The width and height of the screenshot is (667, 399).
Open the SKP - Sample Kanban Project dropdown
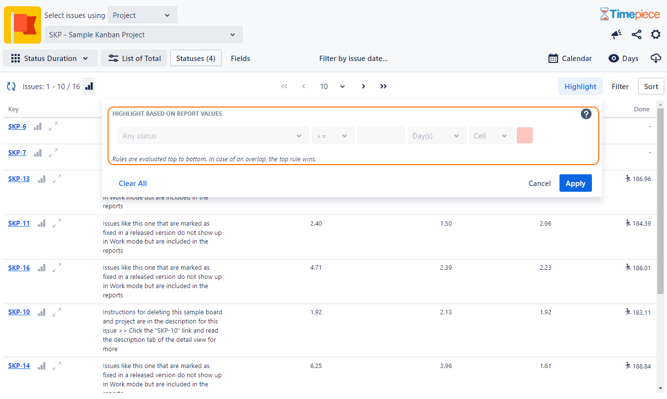pyautogui.click(x=143, y=35)
